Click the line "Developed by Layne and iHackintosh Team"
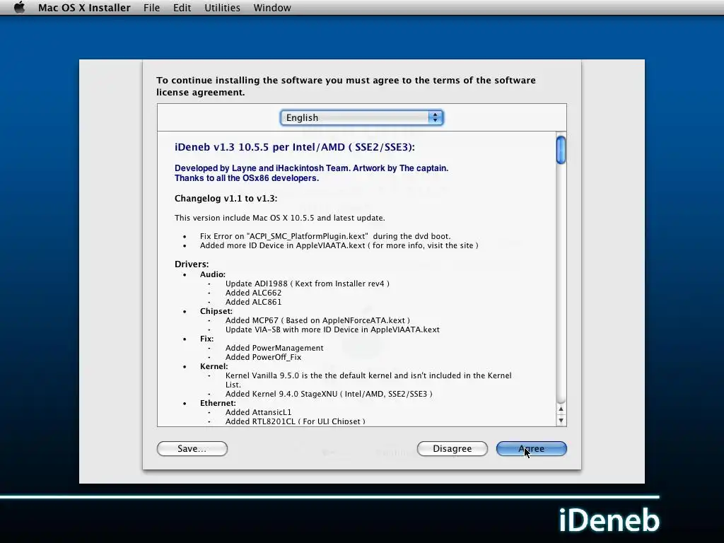The image size is (724, 543). [x=311, y=168]
